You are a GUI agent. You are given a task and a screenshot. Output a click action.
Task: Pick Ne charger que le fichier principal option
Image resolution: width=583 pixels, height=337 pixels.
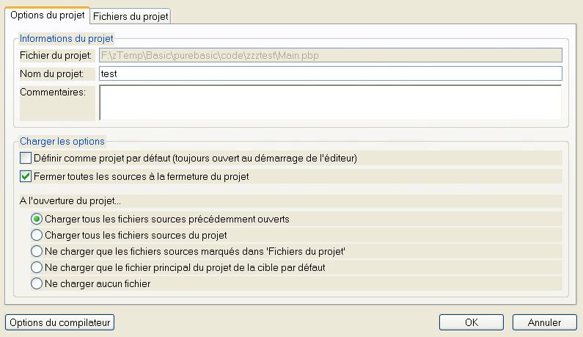coord(37,267)
